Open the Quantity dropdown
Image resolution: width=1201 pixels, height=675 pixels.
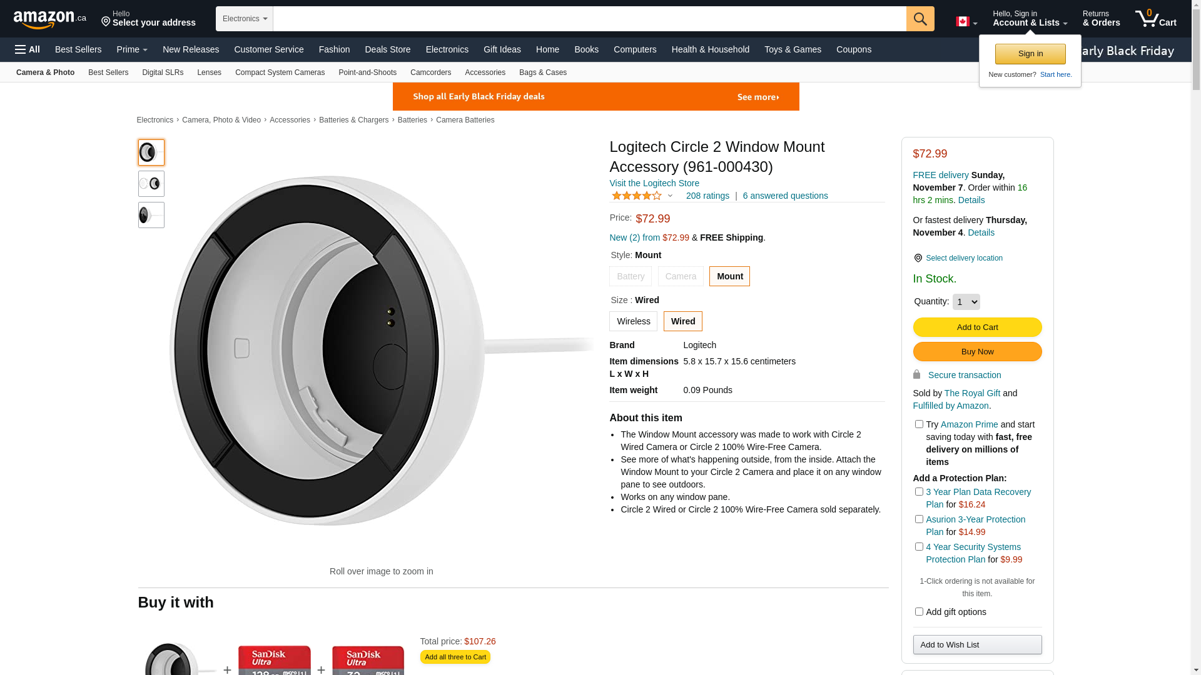[966, 302]
